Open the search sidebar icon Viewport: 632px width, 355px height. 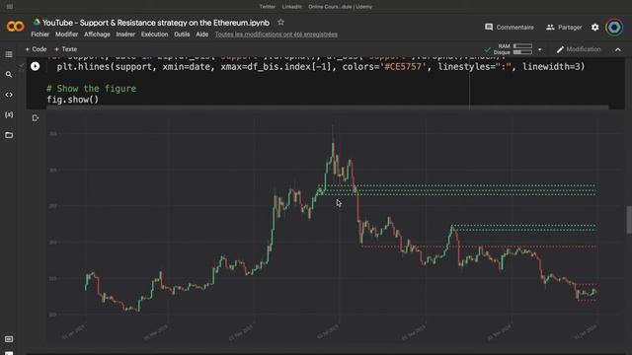click(x=9, y=75)
